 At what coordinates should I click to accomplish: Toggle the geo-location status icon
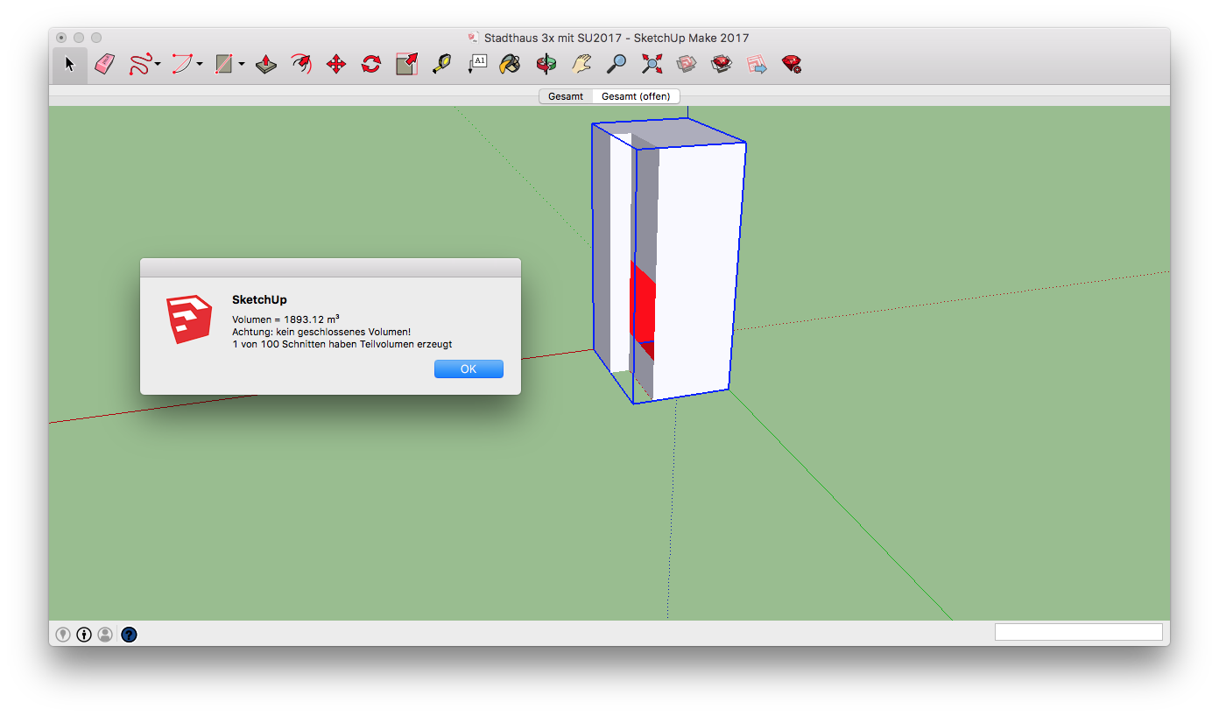point(63,635)
